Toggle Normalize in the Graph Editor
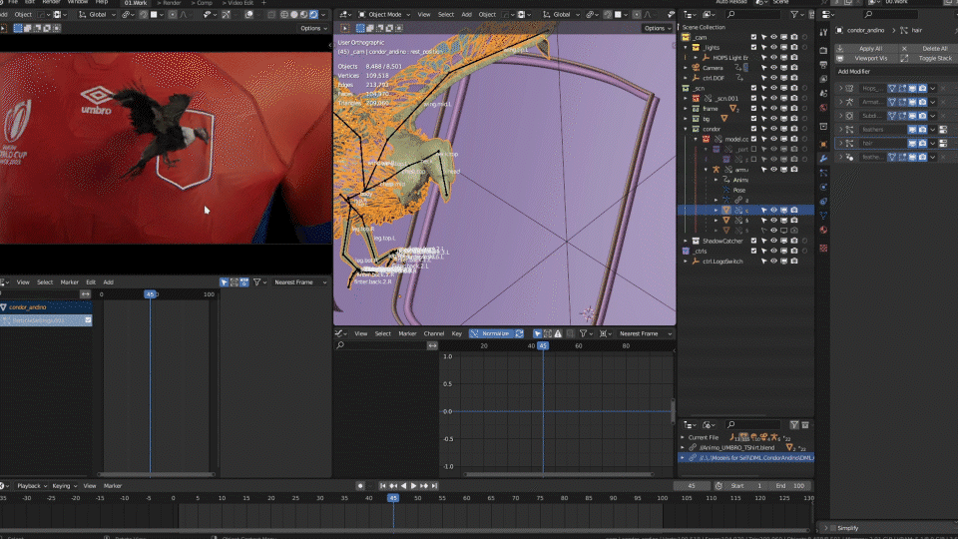Viewport: 958px width, 539px height. pos(496,333)
